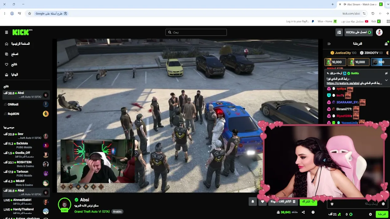Open the user profile avatar menu
Screen dimensions: 390x219
pos(379,32)
